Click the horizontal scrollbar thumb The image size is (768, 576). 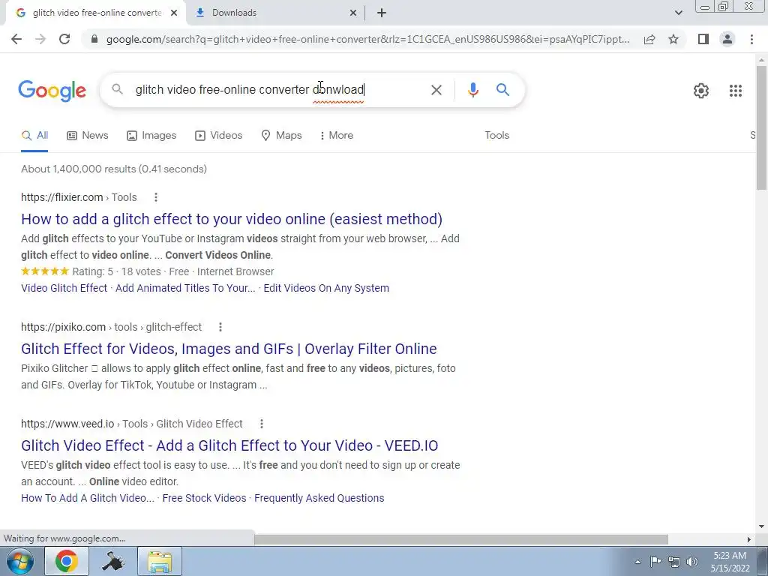[x=461, y=539]
